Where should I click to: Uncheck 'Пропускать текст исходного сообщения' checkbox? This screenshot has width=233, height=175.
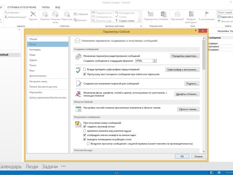click(x=84, y=74)
